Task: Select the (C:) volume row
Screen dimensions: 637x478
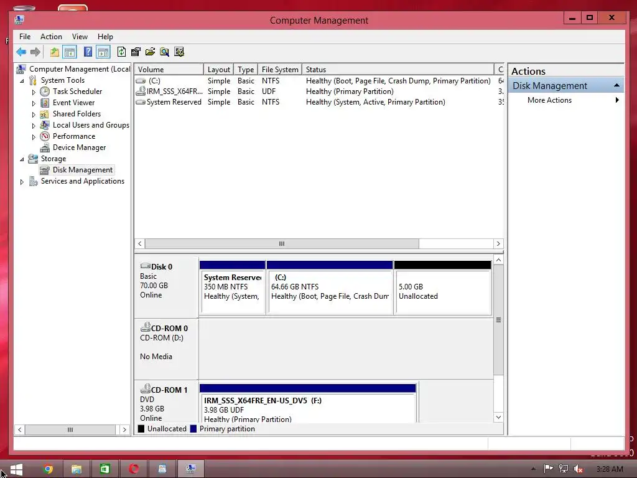Action: [319, 80]
